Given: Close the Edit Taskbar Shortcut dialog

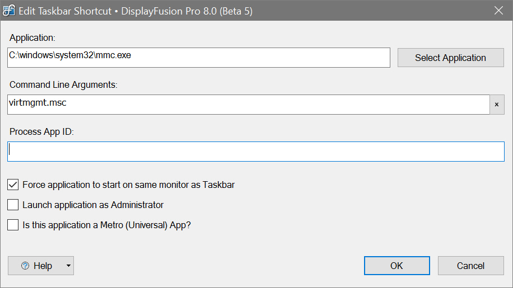Looking at the screenshot, I should coord(498,11).
